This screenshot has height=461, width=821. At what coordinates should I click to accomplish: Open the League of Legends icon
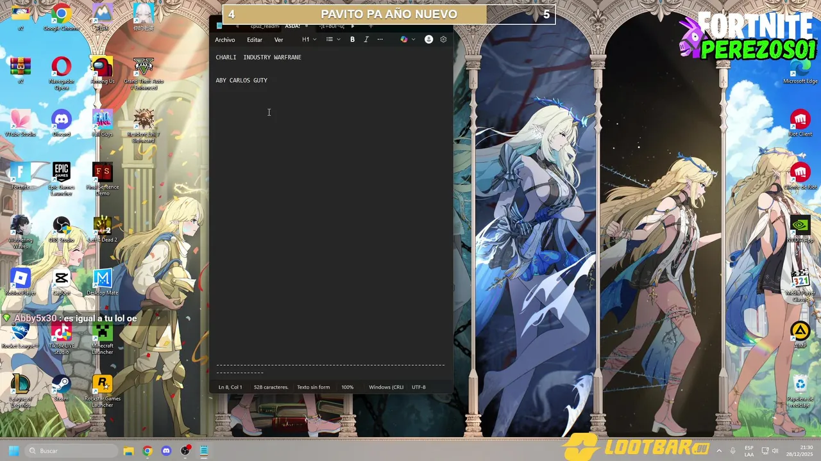point(21,391)
